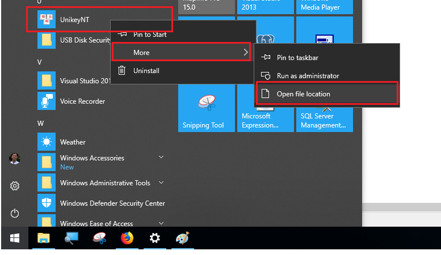Image resolution: width=441 pixels, height=255 pixels.
Task: Launch Voice Recorder microphone icon
Action: point(47,101)
